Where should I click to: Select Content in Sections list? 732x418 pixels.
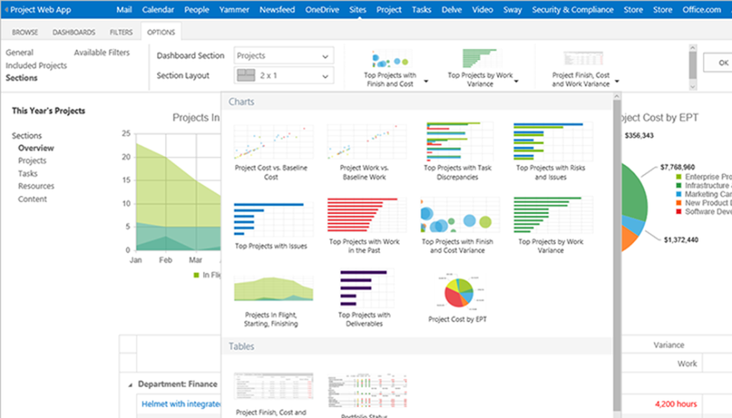click(32, 199)
